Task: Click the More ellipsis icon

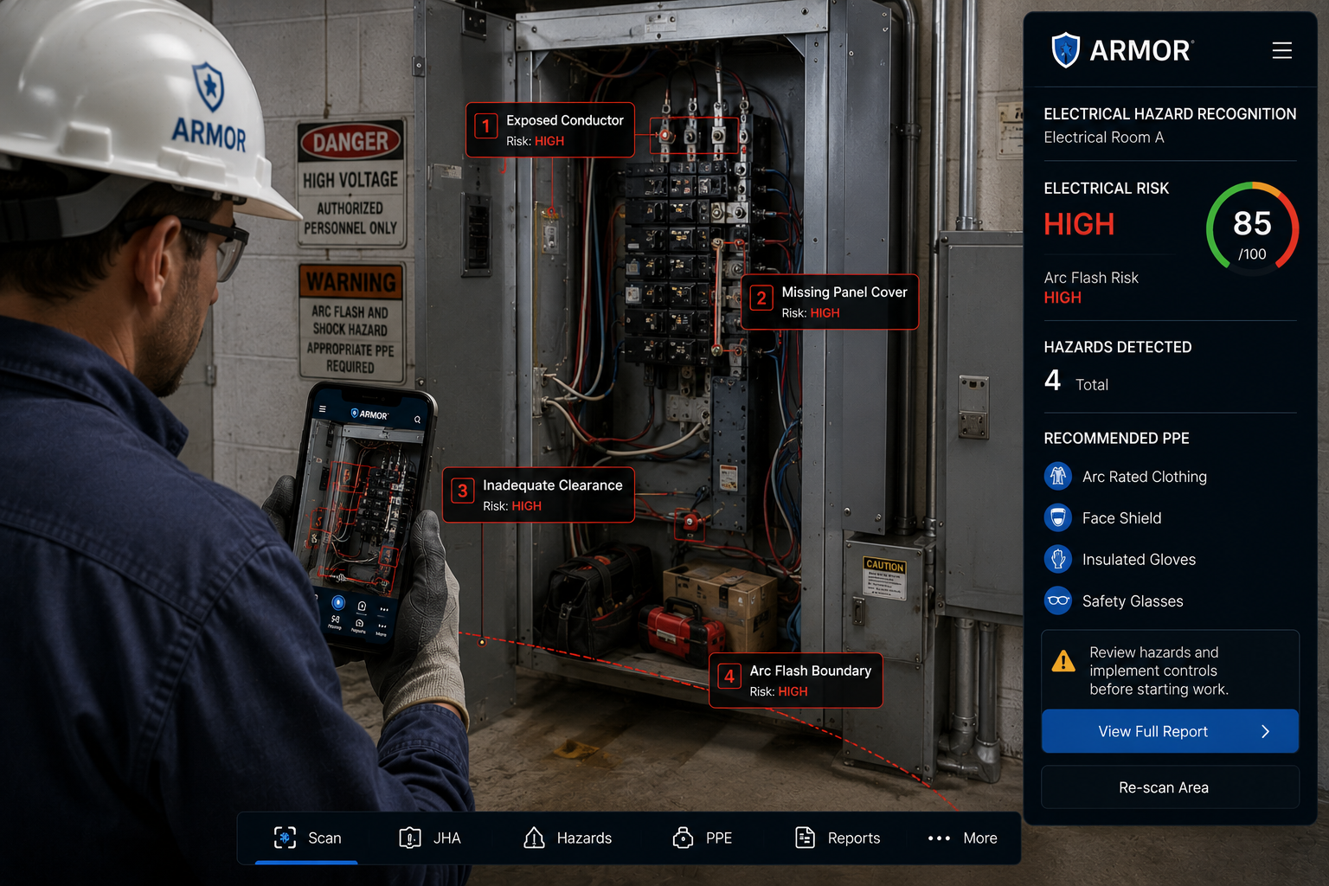Action: click(939, 838)
